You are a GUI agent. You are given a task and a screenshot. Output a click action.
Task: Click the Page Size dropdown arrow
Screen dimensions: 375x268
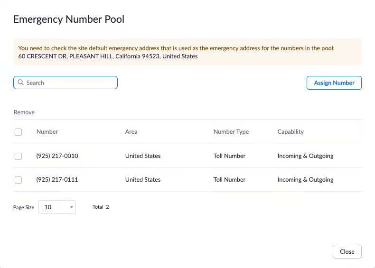coord(71,207)
